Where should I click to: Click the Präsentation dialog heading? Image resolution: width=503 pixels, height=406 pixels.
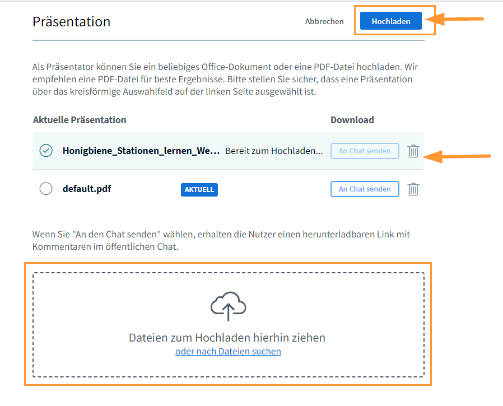(x=71, y=21)
